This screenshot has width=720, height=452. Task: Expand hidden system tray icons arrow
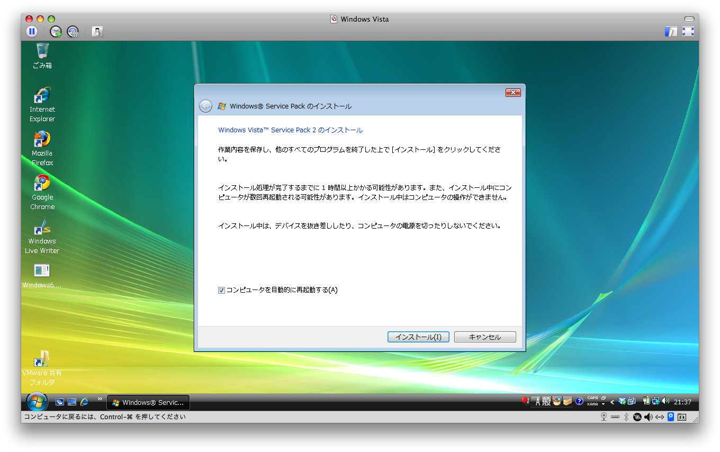(x=613, y=402)
